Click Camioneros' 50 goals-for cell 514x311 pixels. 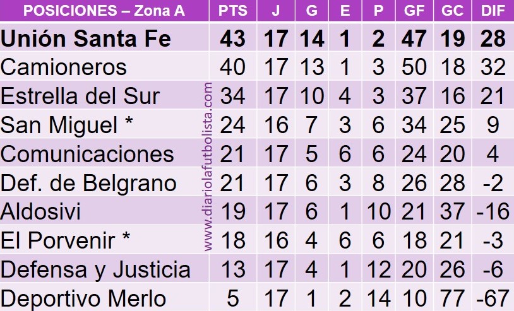(x=414, y=67)
